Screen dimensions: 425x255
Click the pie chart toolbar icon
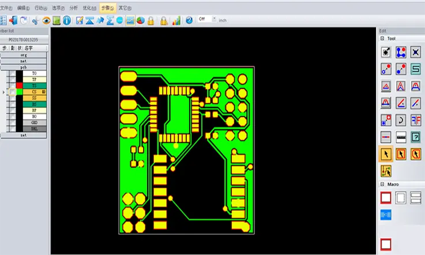pyautogui.click(x=140, y=20)
